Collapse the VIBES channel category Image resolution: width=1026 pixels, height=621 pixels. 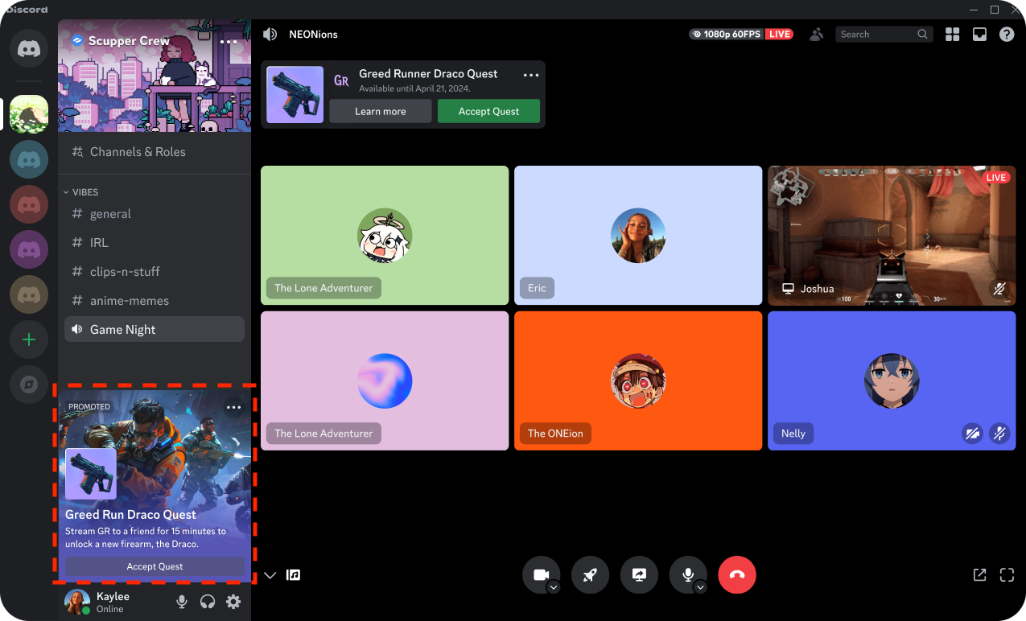tap(81, 191)
